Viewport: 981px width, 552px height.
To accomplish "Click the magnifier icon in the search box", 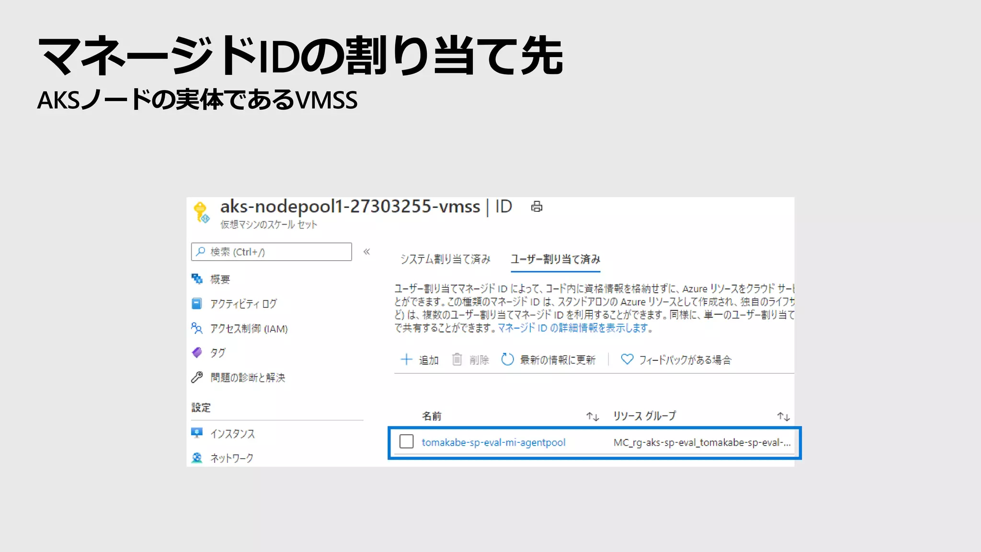I will click(x=201, y=252).
